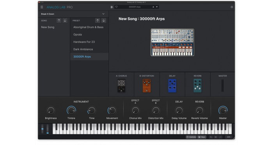Open the blue Delay pedal
The height and width of the screenshot is (145, 273).
tap(172, 86)
